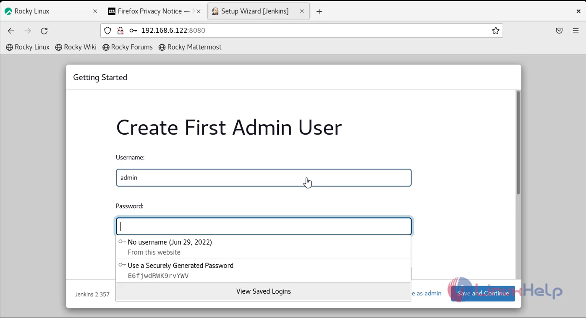
Task: Click the forward navigation arrow
Action: point(28,31)
